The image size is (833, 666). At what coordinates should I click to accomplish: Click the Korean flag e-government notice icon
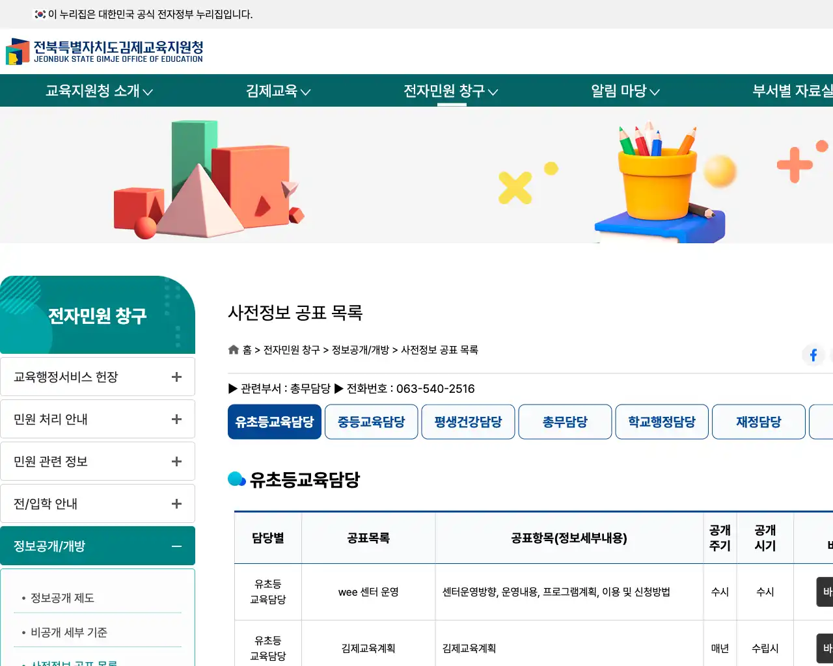pos(40,14)
